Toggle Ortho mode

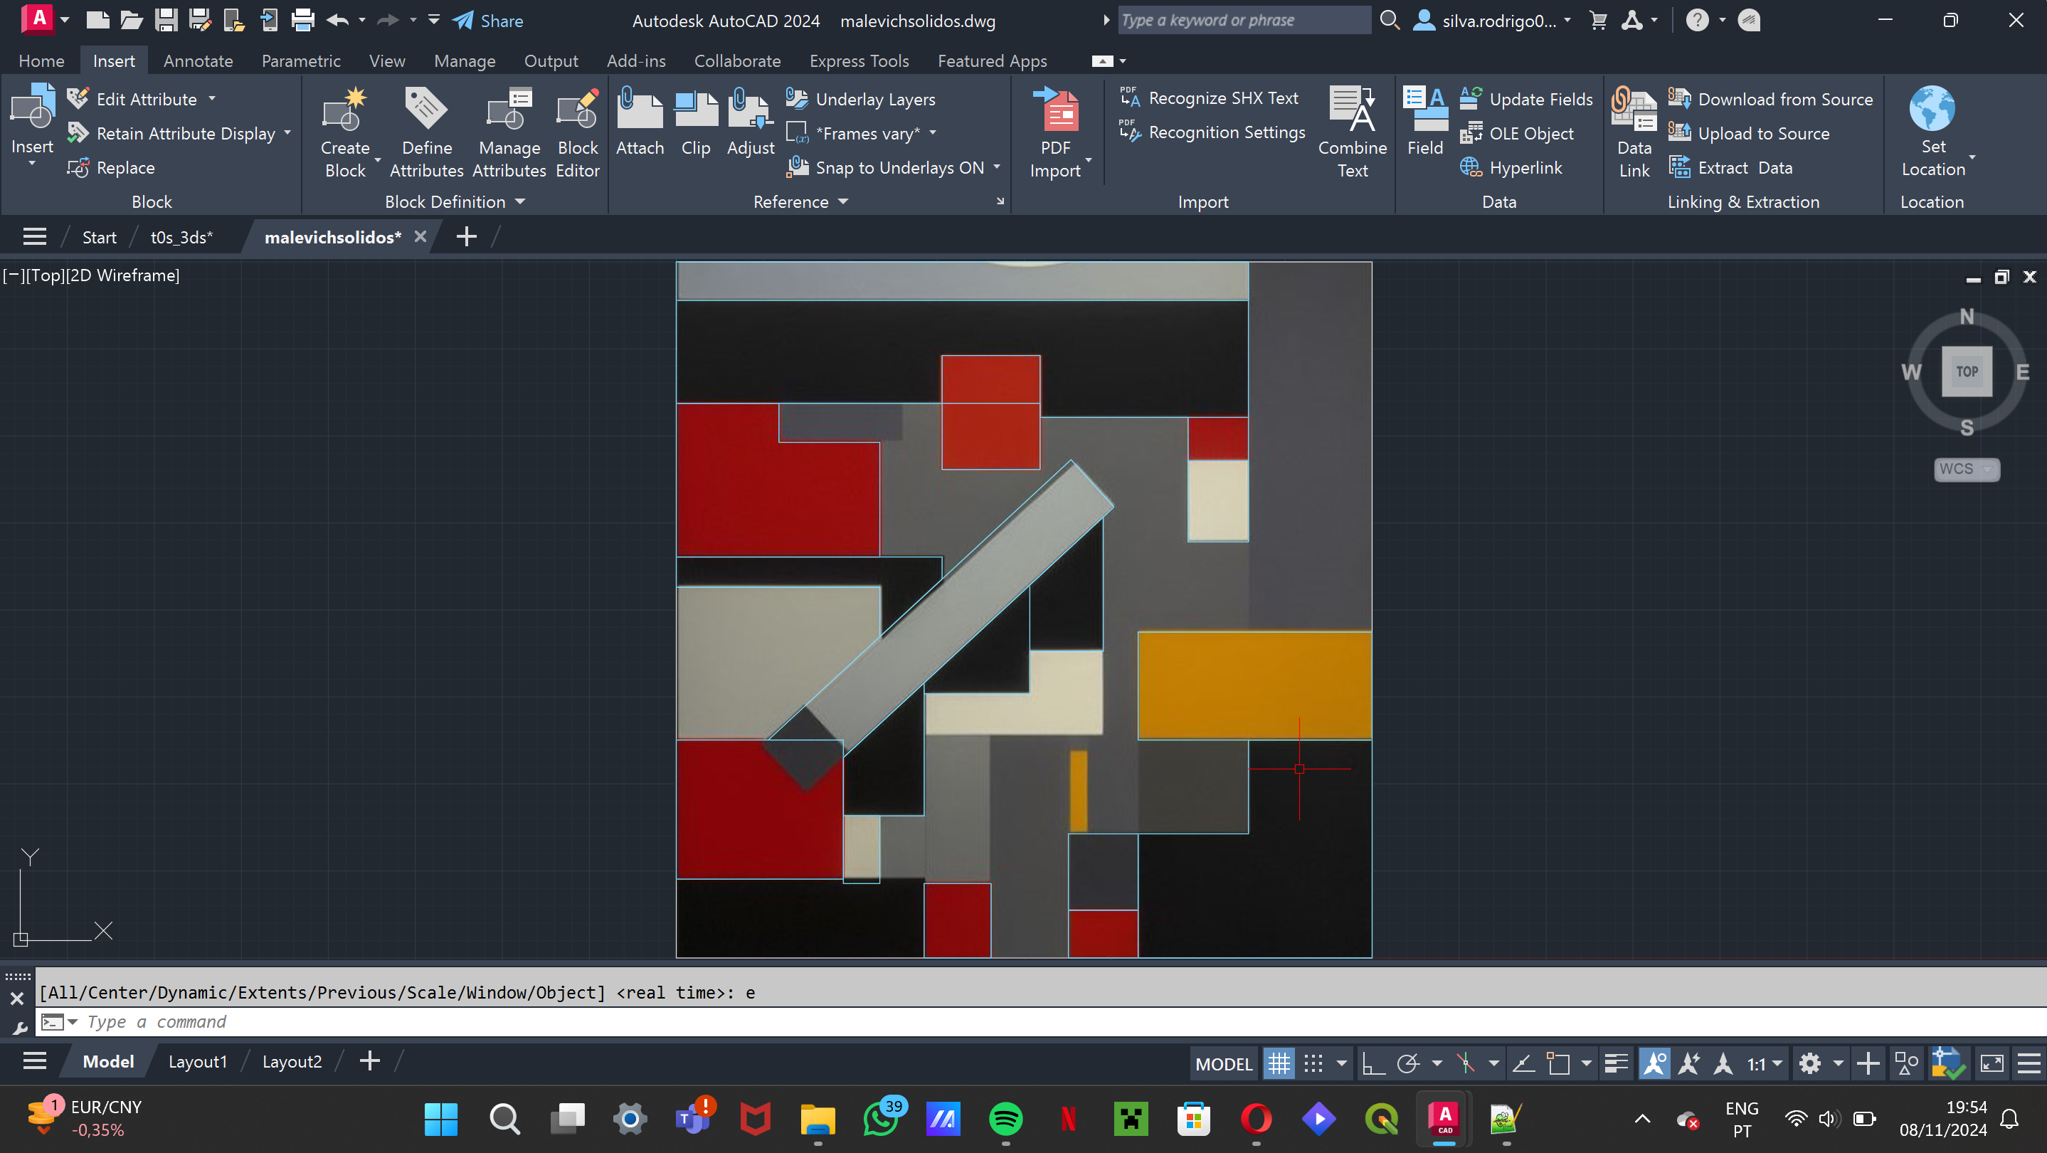coord(1373,1063)
